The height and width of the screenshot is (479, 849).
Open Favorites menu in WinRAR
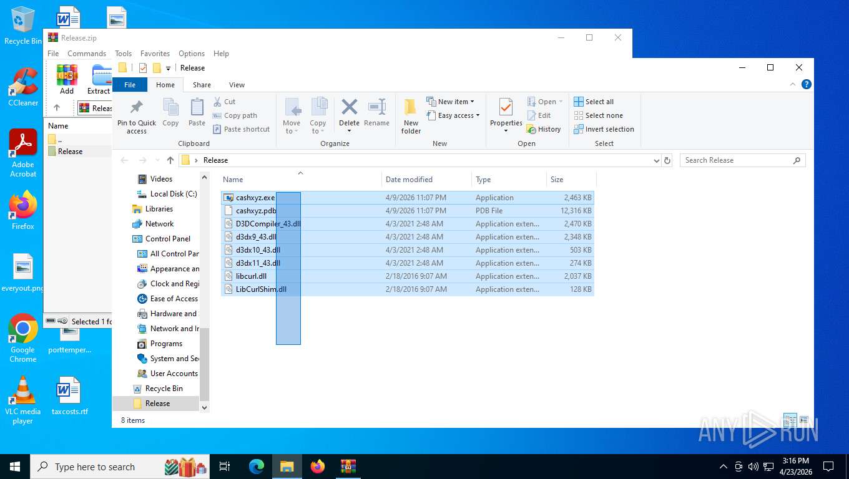155,54
